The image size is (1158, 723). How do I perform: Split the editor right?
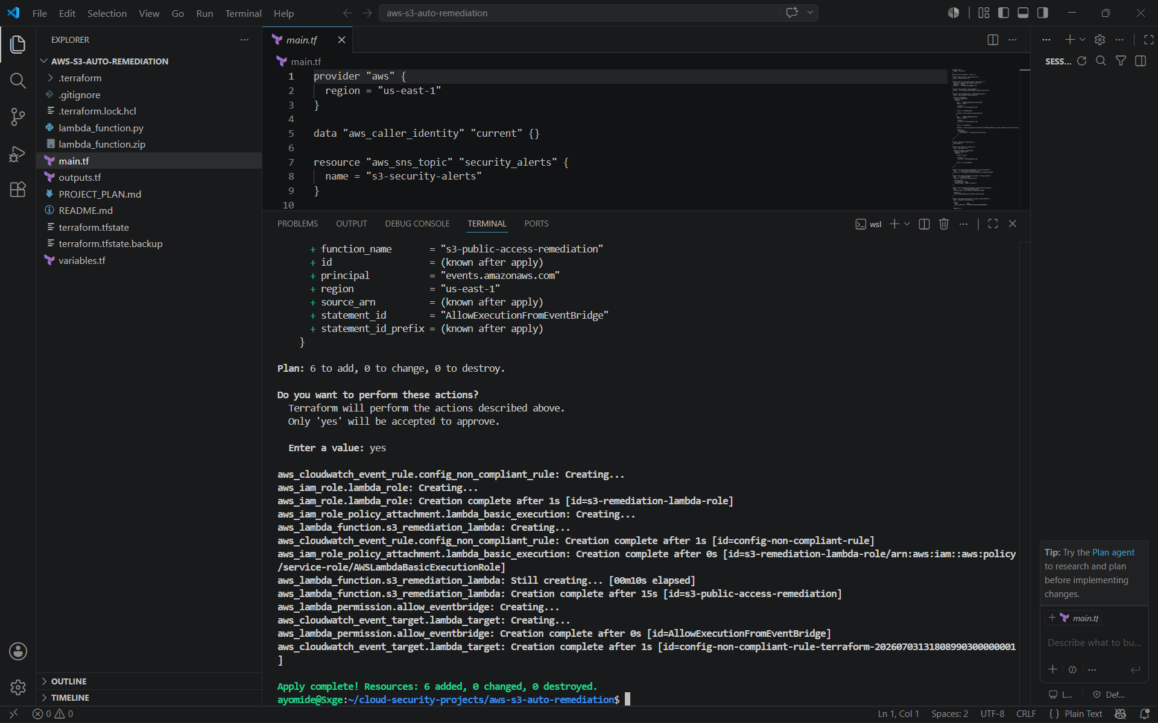point(993,40)
